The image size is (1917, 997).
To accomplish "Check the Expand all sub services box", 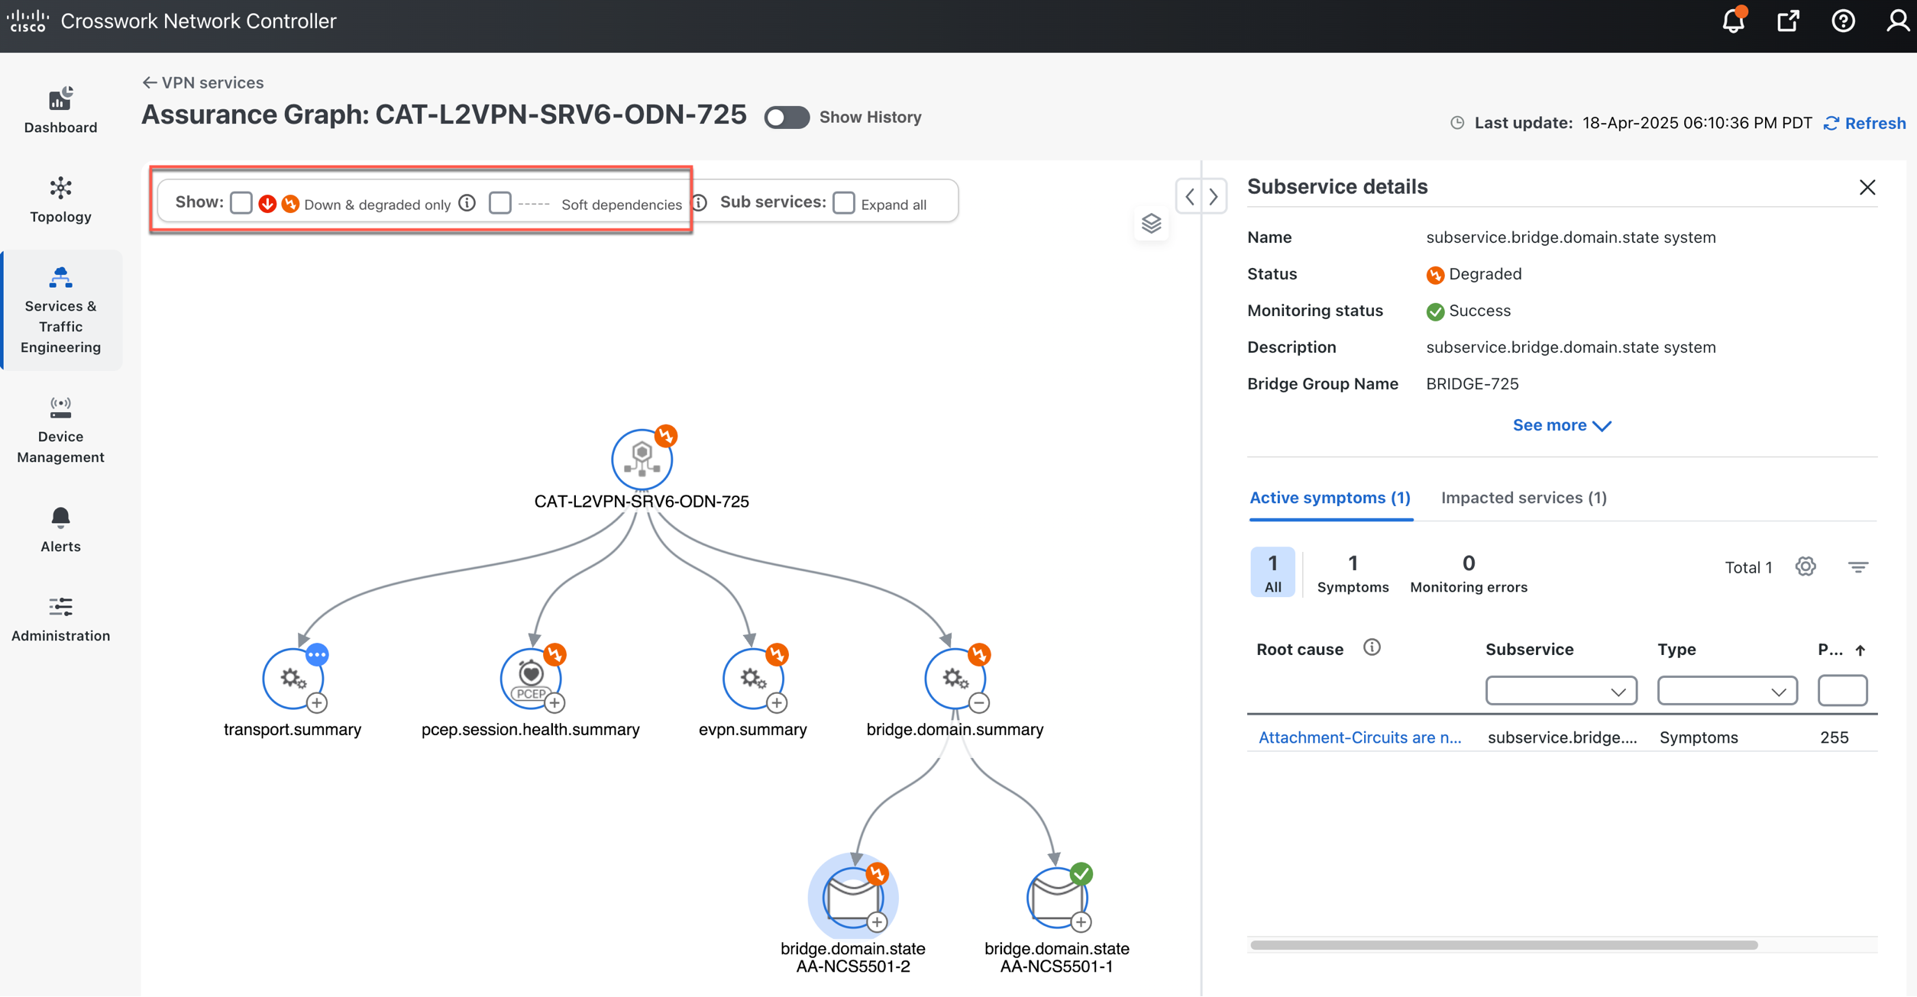I will [843, 203].
